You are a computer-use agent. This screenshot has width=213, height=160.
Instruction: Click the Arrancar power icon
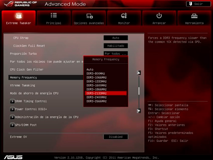[x=159, y=16]
